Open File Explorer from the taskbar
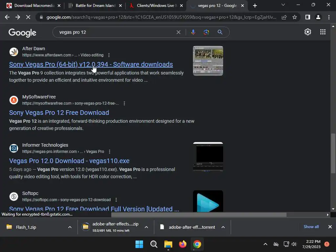The width and height of the screenshot is (336, 252). click(x=168, y=244)
